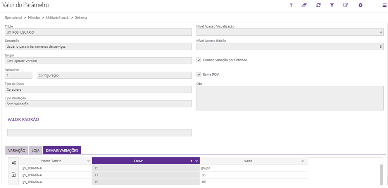Click the Aplicativo name field Configuração
This screenshot has width=388, height=188.
click(x=114, y=75)
